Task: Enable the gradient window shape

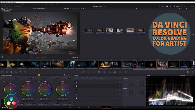Action: pos(77,98)
